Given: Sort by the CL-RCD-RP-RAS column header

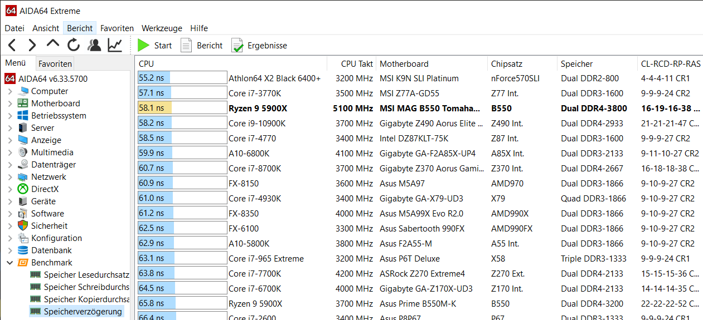Looking at the screenshot, I should click(670, 63).
